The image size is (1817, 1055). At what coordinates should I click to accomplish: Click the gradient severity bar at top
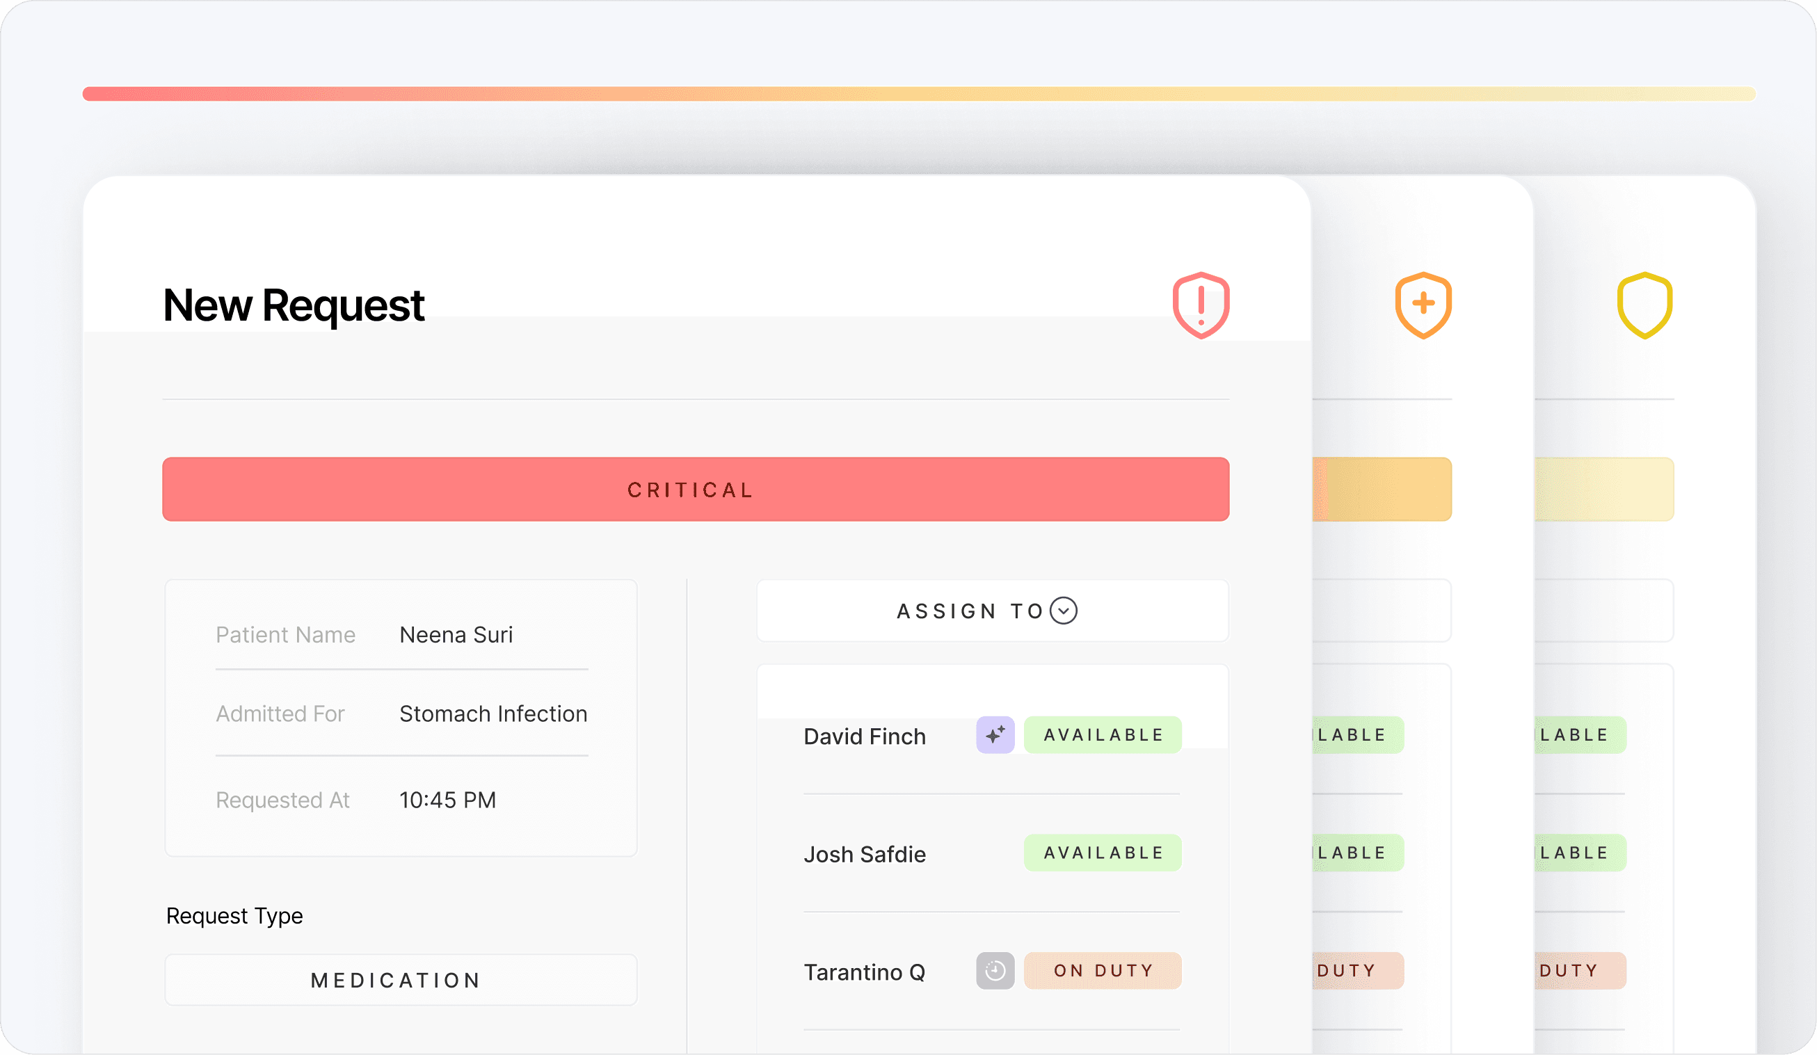coord(919,94)
